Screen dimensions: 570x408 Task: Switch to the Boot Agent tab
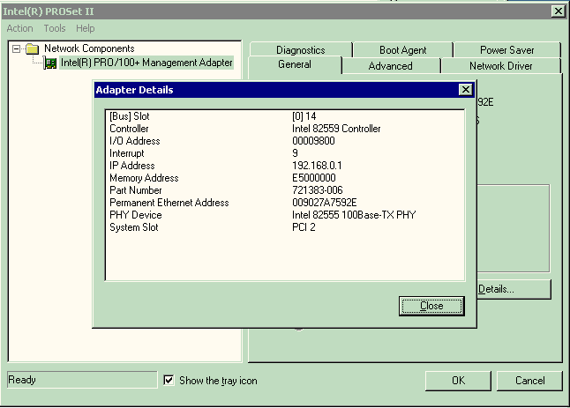coord(402,49)
